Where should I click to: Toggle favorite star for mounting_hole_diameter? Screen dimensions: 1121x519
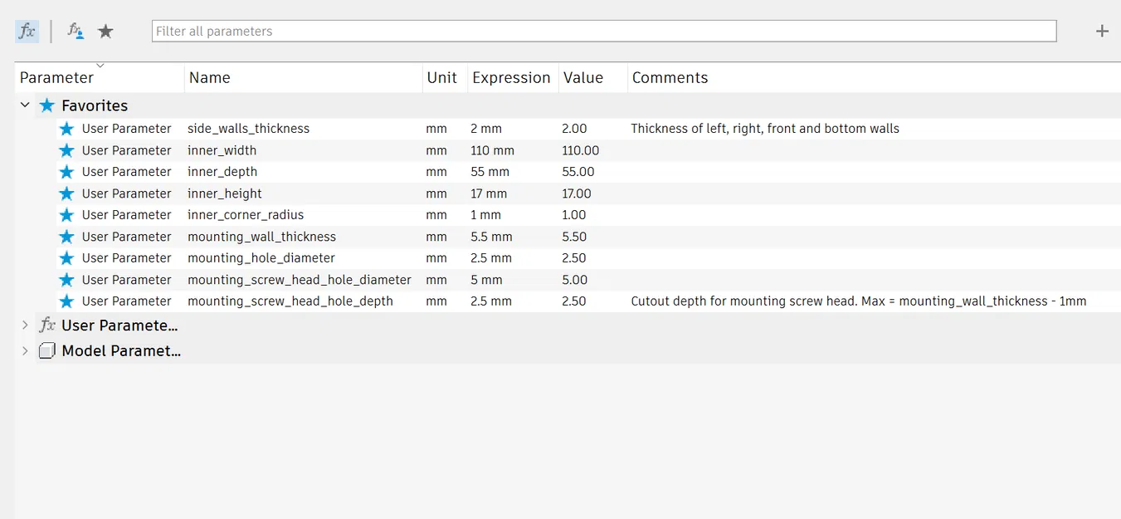tap(67, 258)
